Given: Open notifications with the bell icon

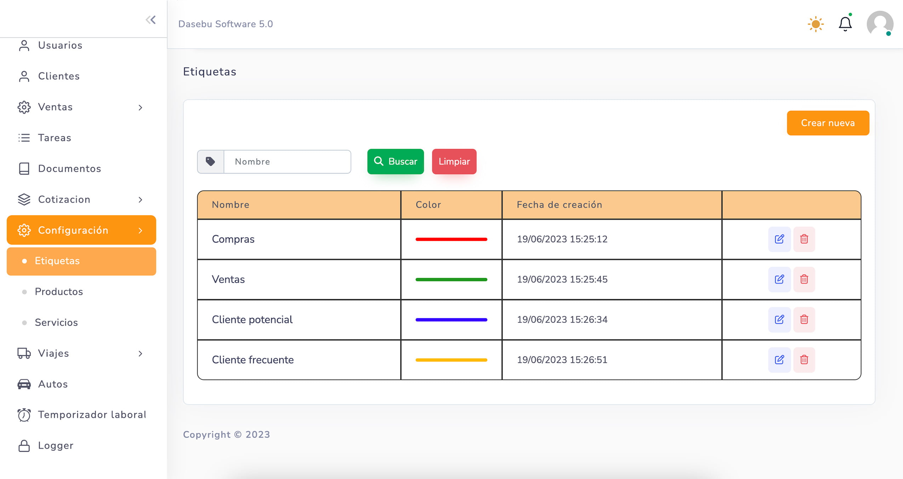Looking at the screenshot, I should 845,24.
